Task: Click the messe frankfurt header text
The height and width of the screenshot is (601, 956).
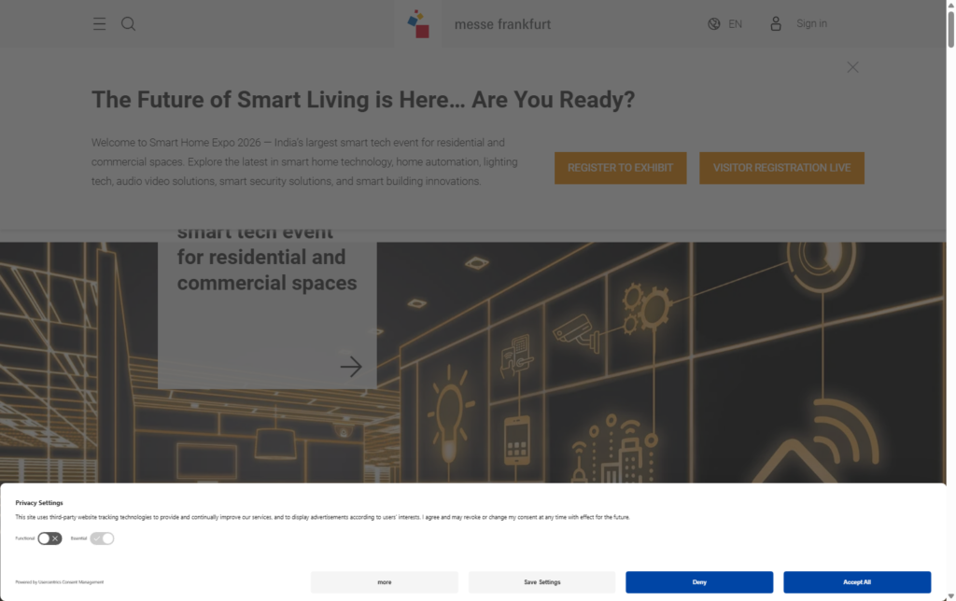Action: coord(502,24)
